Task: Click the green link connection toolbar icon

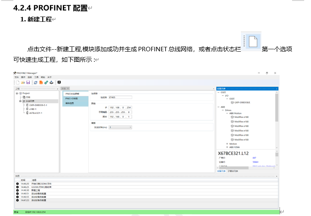Action: pos(46,82)
